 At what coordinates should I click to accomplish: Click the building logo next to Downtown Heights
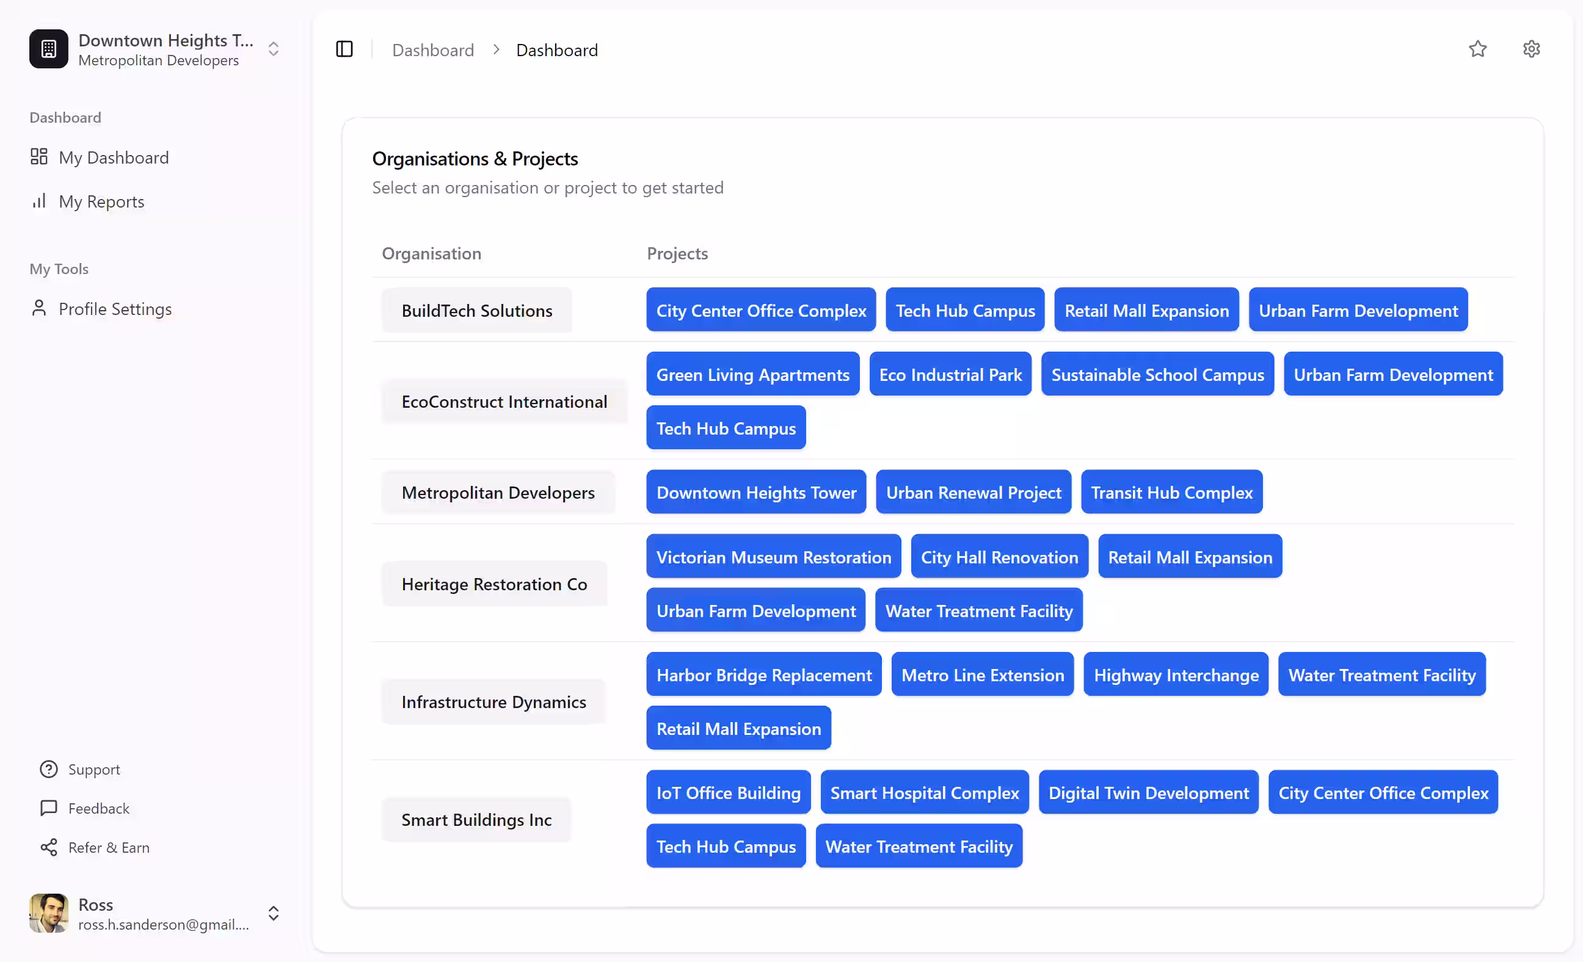coord(48,48)
